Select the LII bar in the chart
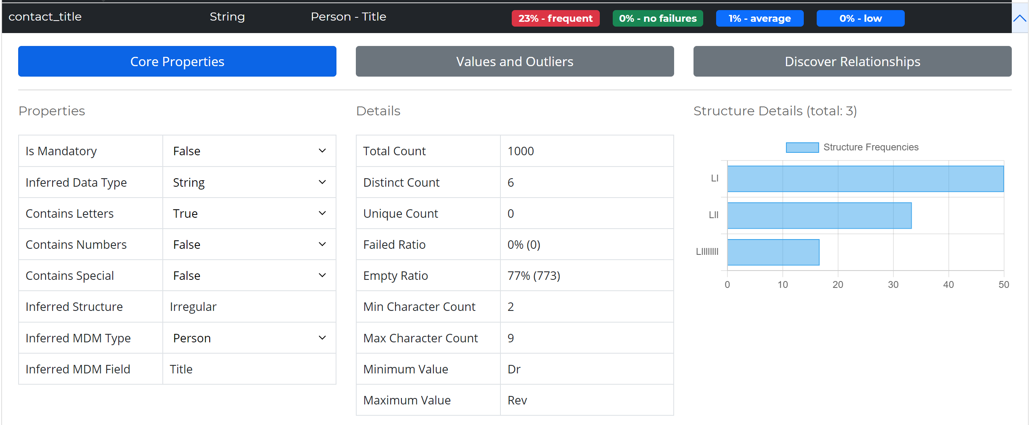This screenshot has height=425, width=1034. click(819, 215)
